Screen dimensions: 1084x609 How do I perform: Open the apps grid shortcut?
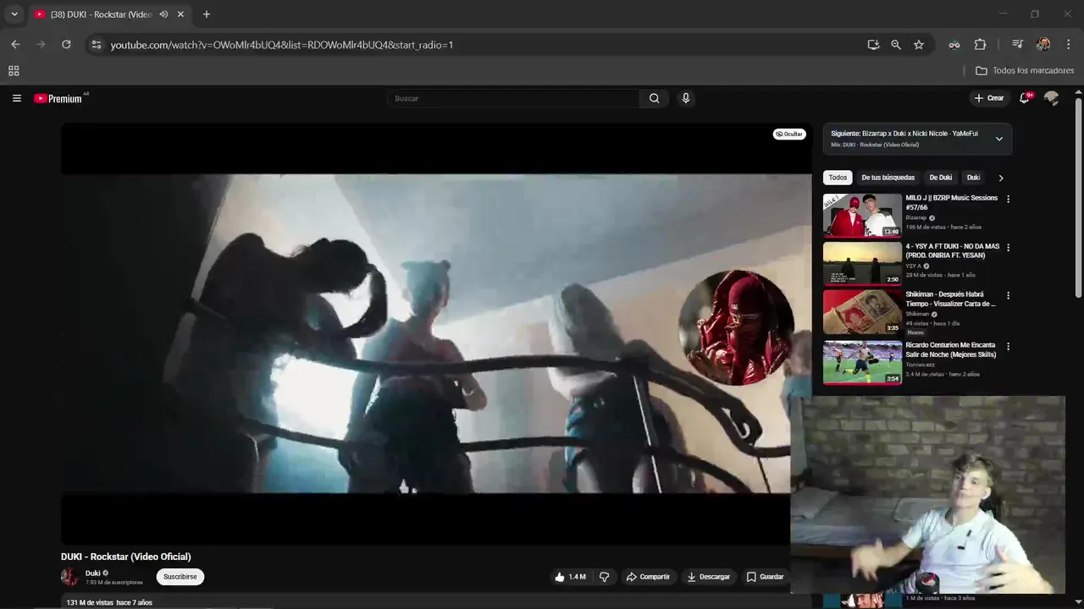click(14, 71)
